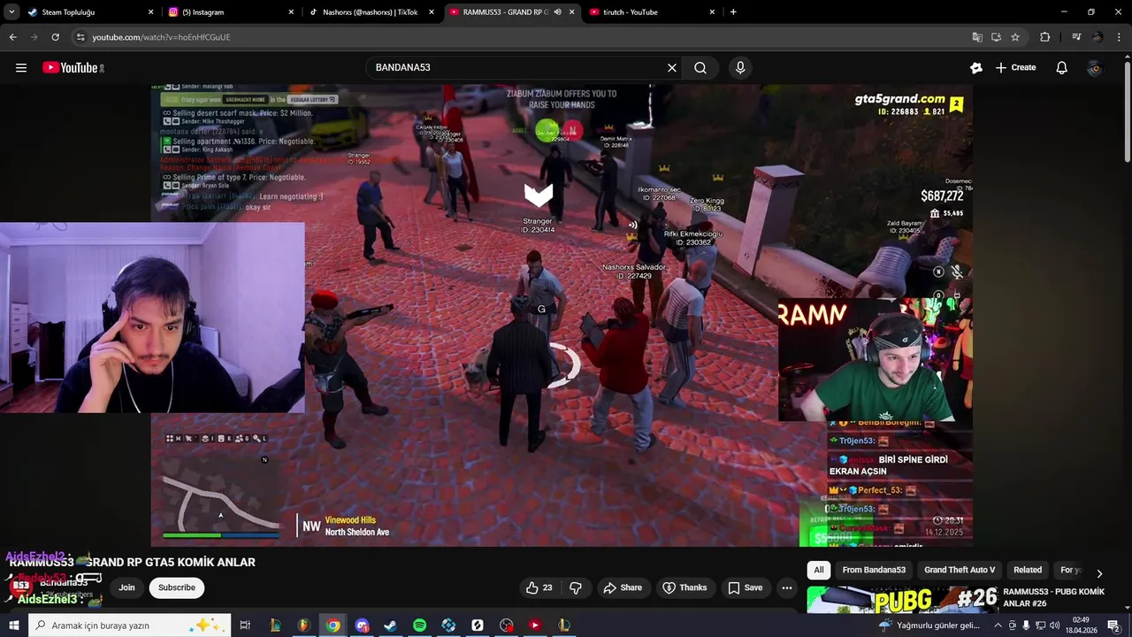Open volume control in system tray
The image size is (1132, 637).
(x=1054, y=625)
